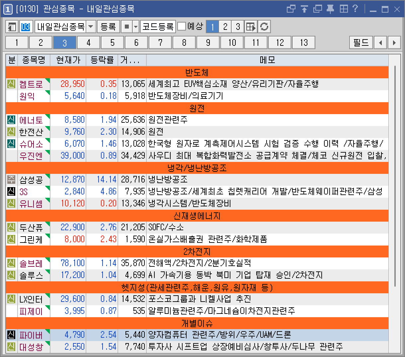
Task: Open the help question mark icon
Action: tap(355, 9)
